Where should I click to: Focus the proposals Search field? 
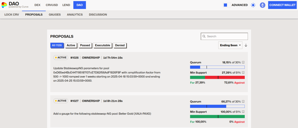(224, 36)
